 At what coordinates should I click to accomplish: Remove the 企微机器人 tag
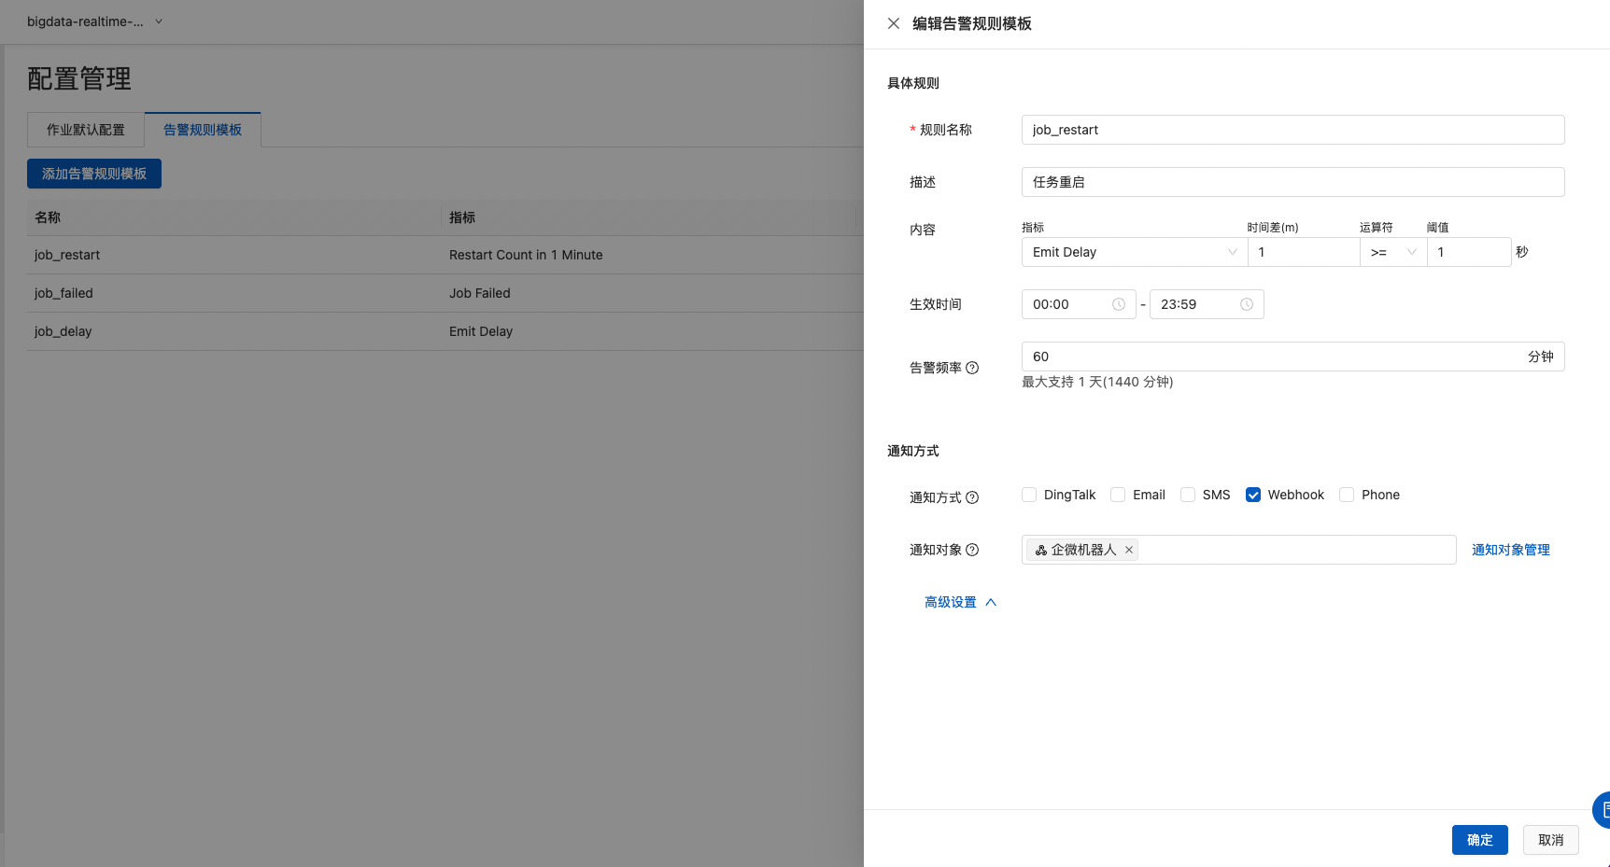click(1129, 550)
